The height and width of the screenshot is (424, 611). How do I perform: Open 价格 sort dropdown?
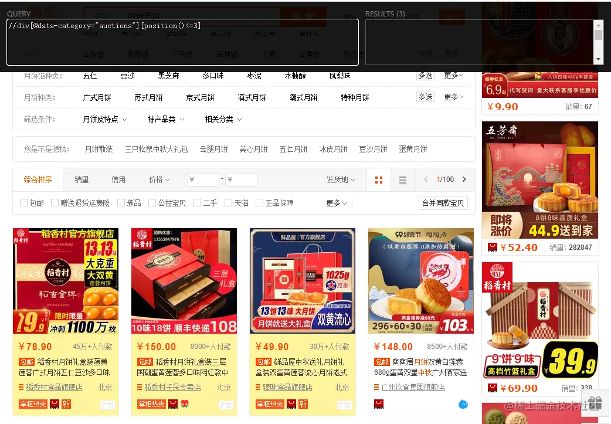[x=159, y=179]
